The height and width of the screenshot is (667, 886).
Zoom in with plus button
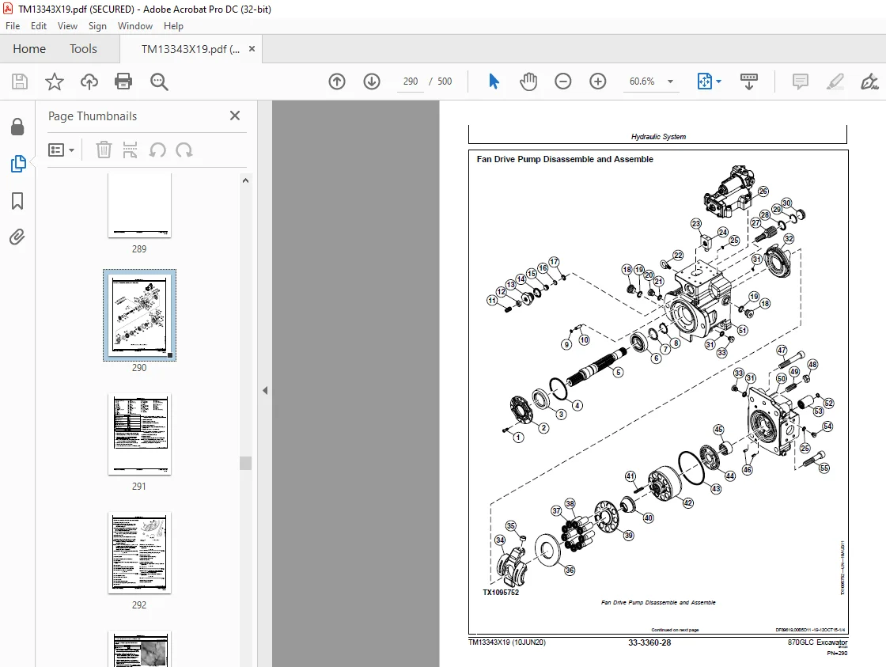(597, 81)
